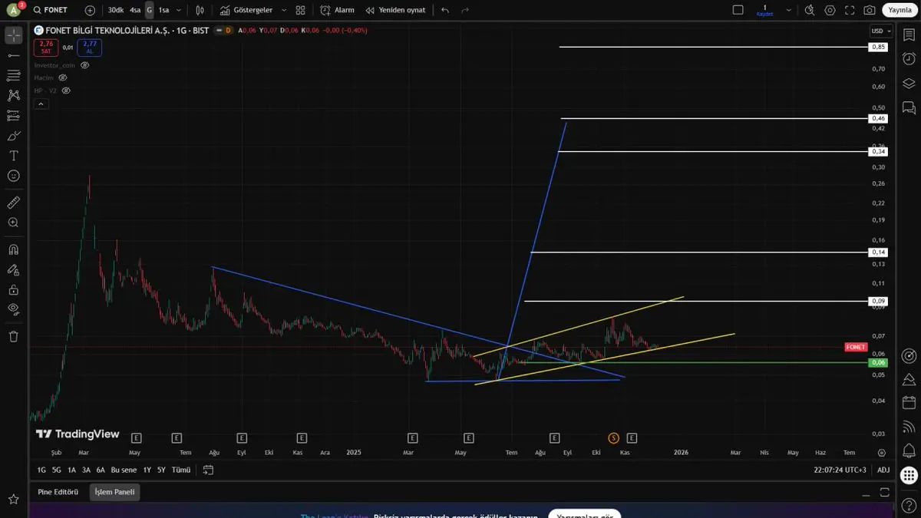Set chart range to 6A
Screen dimensions: 921x518
click(x=101, y=470)
